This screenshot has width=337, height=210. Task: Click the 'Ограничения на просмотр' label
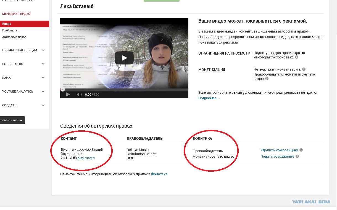tap(224, 53)
